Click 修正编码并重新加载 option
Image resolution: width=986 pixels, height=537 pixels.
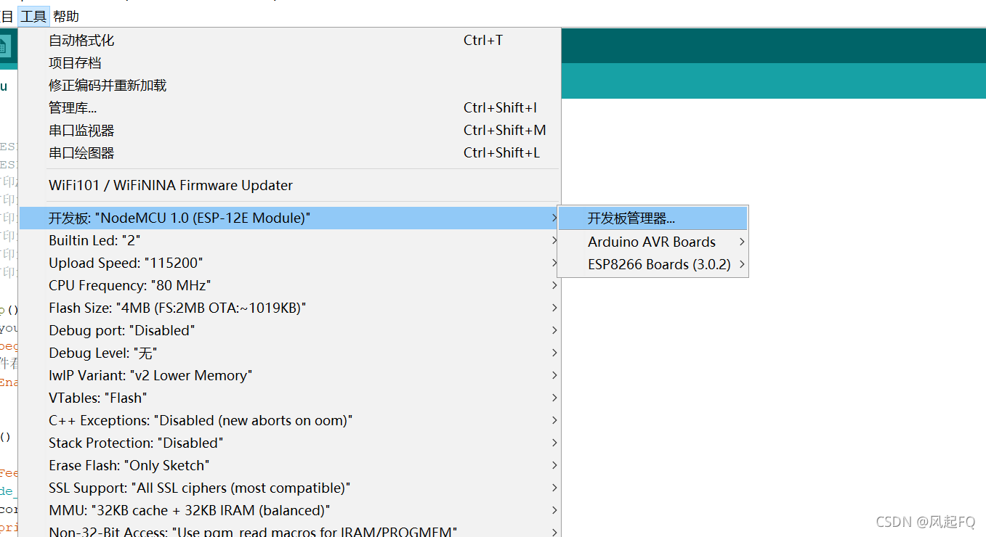108,86
